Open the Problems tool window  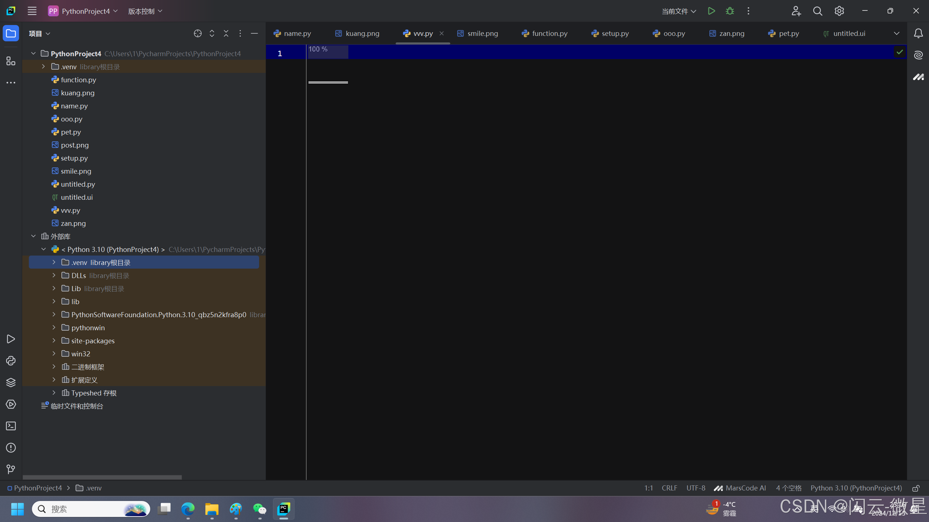pos(11,448)
